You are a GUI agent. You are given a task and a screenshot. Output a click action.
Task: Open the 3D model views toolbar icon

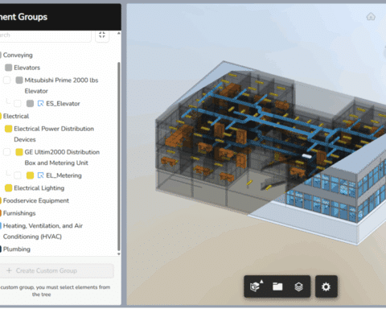[x=257, y=286]
